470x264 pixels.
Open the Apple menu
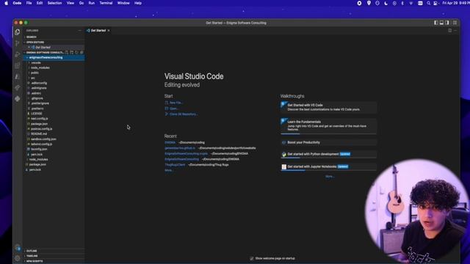tap(6, 3)
